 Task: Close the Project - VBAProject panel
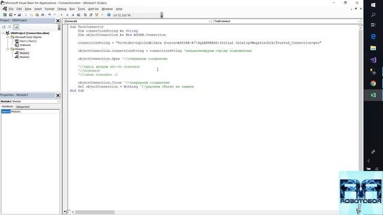tap(58, 21)
